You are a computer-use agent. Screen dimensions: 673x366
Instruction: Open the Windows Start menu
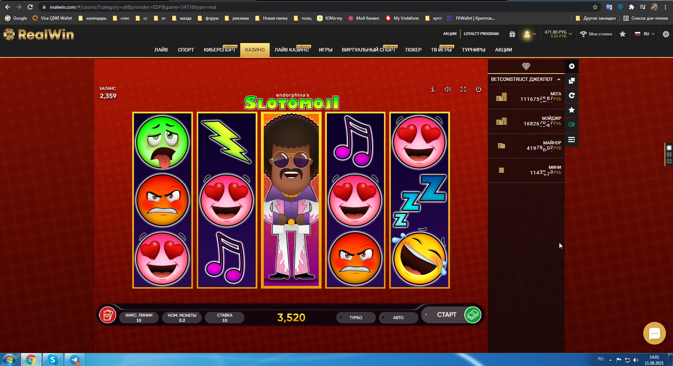click(x=9, y=360)
